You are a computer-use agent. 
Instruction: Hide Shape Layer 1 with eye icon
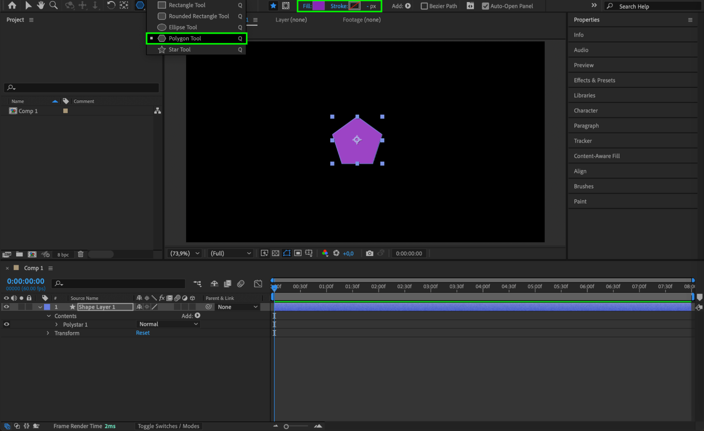click(x=6, y=307)
